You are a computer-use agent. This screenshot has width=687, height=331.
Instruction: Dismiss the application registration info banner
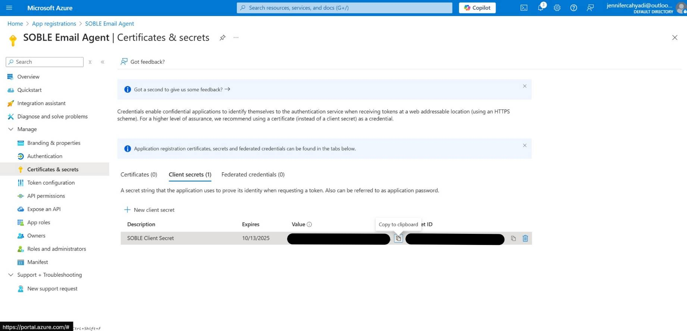[x=525, y=146]
